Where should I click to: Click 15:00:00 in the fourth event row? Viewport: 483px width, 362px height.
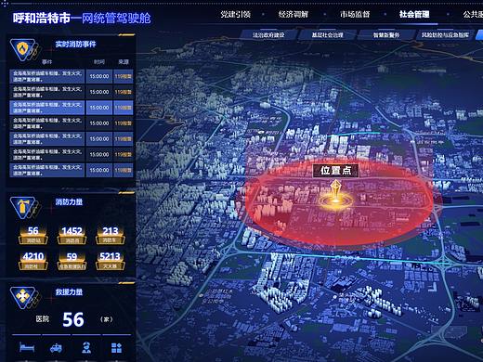click(99, 123)
